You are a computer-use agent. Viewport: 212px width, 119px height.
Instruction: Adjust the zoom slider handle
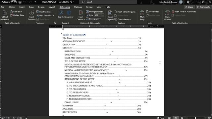[x=195, y=118]
